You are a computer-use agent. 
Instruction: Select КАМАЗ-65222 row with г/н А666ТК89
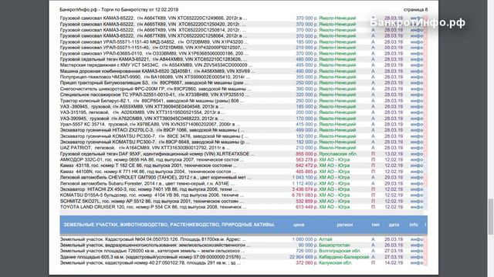coord(153,30)
